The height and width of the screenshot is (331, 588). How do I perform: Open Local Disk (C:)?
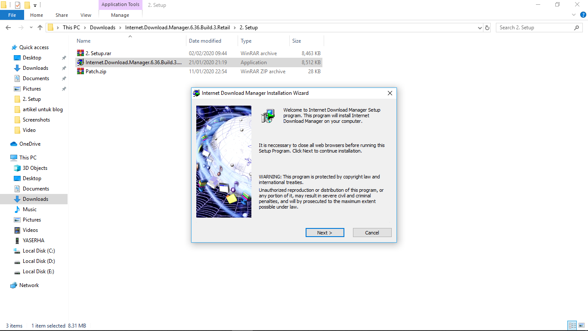pyautogui.click(x=39, y=251)
